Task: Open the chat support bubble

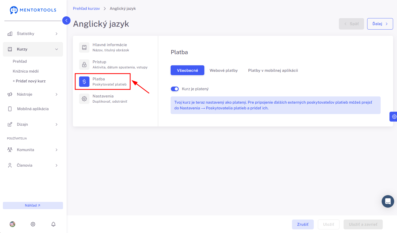Action: pyautogui.click(x=388, y=201)
